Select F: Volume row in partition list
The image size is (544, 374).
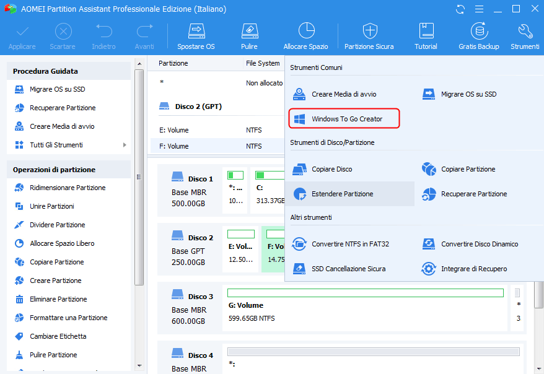[x=217, y=146]
